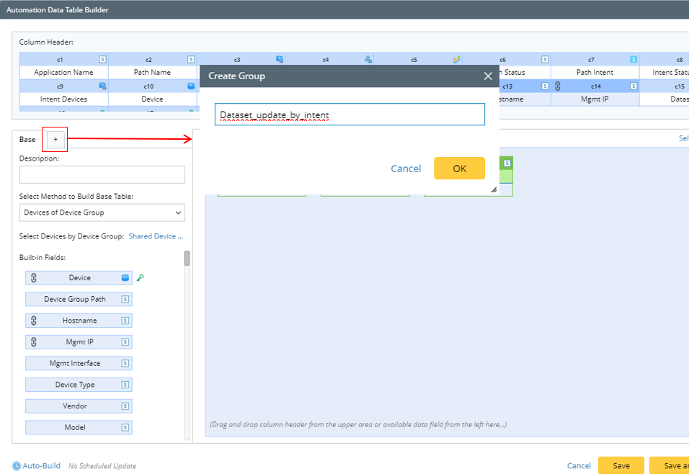The width and height of the screenshot is (689, 474).
Task: Select the Application Name column header
Action: click(x=63, y=73)
